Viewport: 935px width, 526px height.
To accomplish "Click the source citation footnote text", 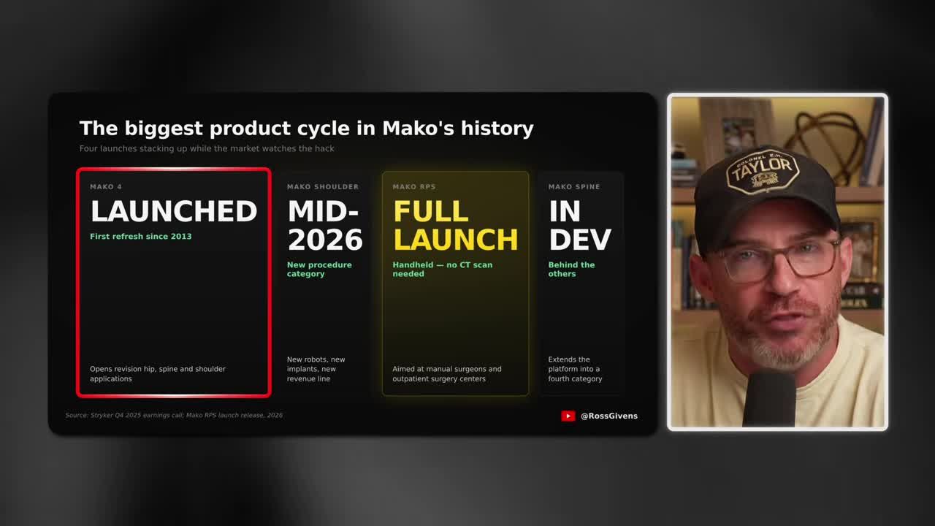I will (x=174, y=416).
